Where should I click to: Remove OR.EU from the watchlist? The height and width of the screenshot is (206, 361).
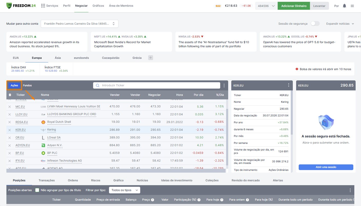point(10,138)
